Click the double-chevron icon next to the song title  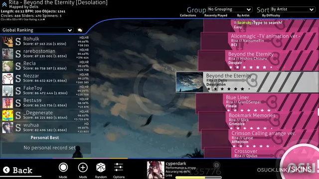coord(4,4)
